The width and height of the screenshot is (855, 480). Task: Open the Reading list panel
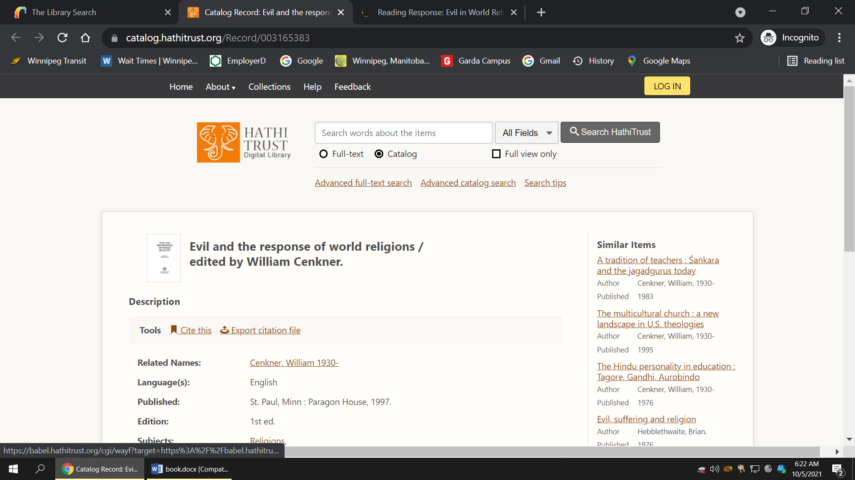click(x=816, y=61)
